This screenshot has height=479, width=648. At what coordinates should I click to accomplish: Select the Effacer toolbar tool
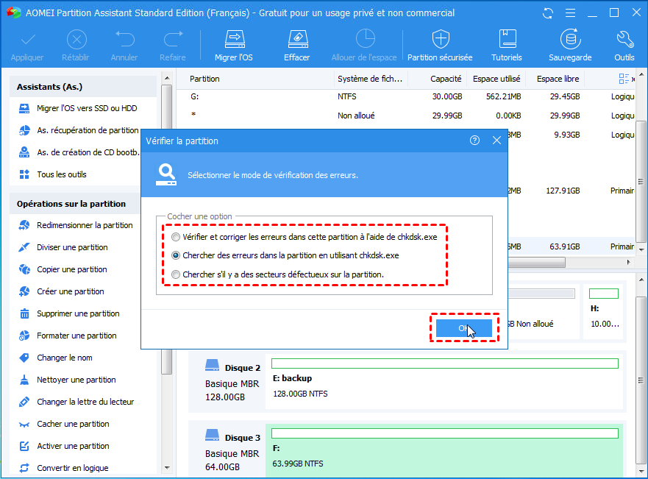(x=297, y=46)
